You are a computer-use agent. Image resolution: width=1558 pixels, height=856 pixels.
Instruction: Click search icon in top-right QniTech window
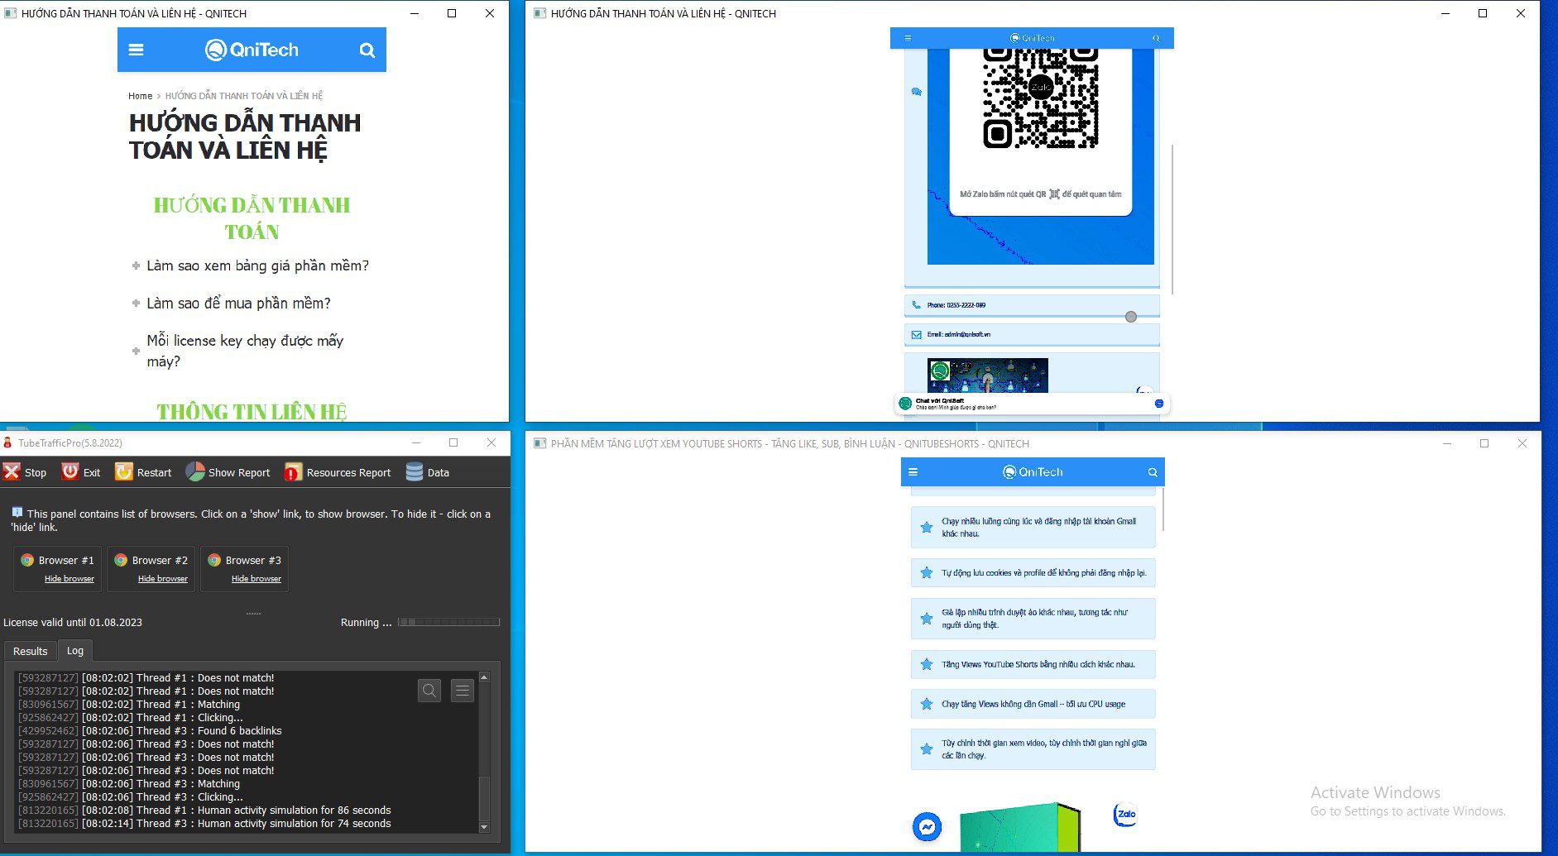click(x=1157, y=38)
